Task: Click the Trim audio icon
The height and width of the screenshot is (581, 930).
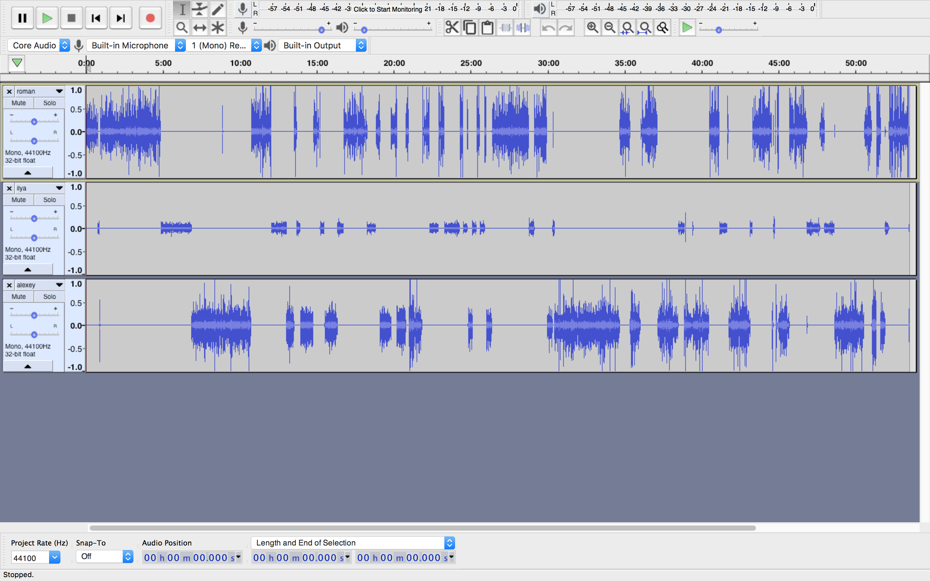Action: coord(505,28)
